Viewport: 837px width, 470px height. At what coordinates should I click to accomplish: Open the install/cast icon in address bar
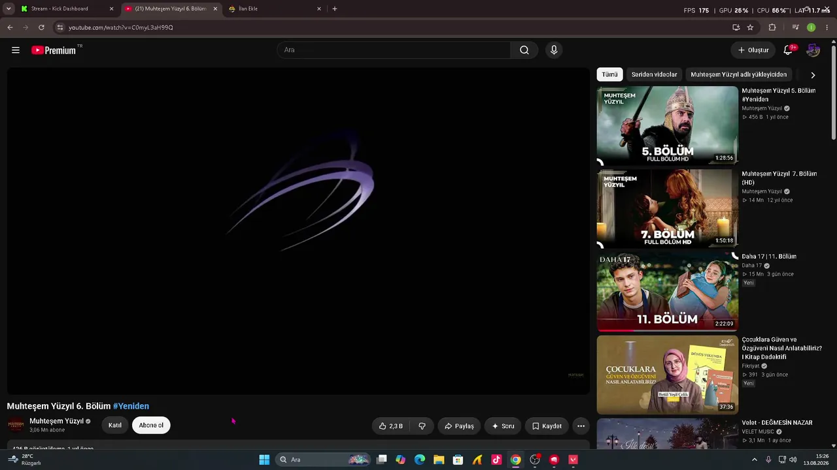pyautogui.click(x=736, y=27)
